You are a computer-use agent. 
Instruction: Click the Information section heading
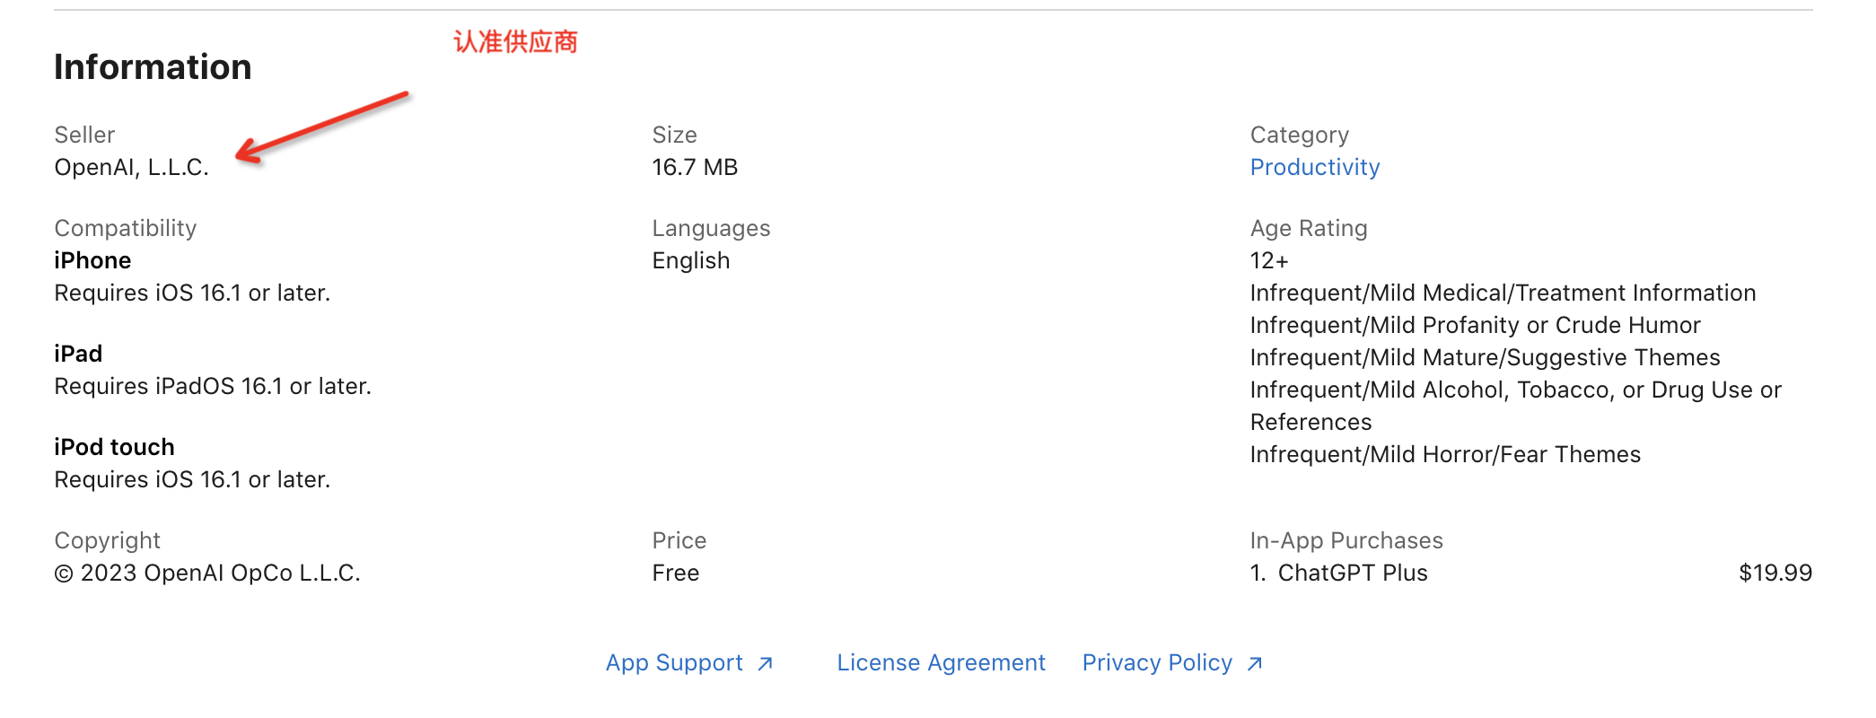tap(153, 67)
